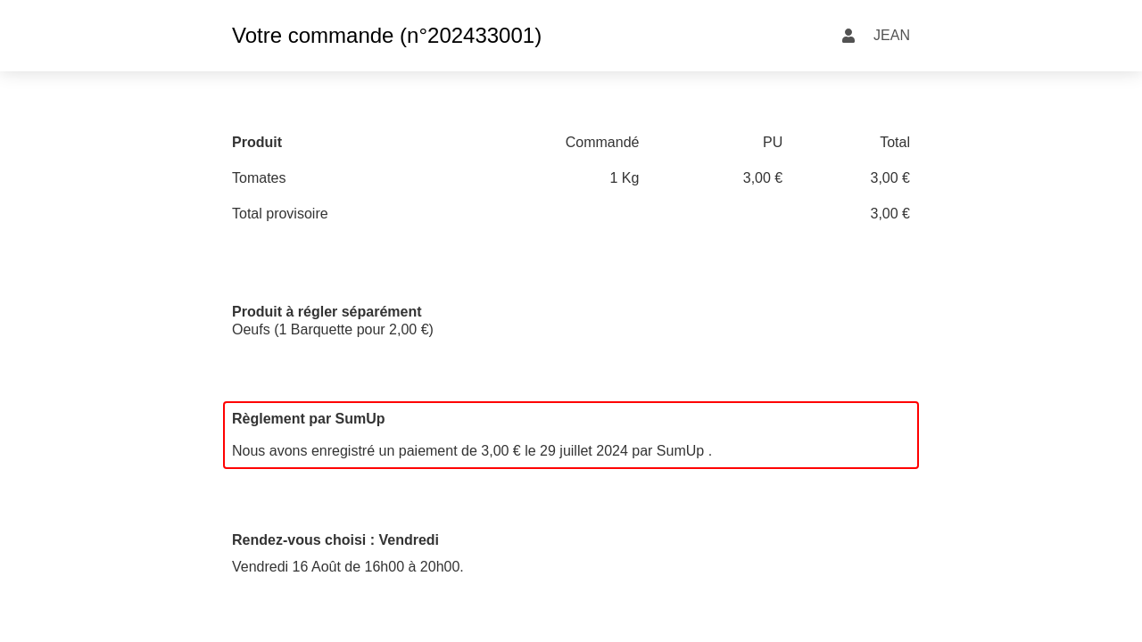Open the JEAN account menu
The width and height of the screenshot is (1142, 642).
[x=890, y=36]
